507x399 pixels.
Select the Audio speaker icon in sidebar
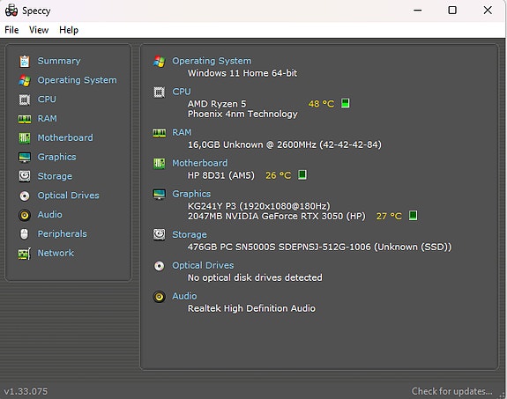pyautogui.click(x=25, y=215)
